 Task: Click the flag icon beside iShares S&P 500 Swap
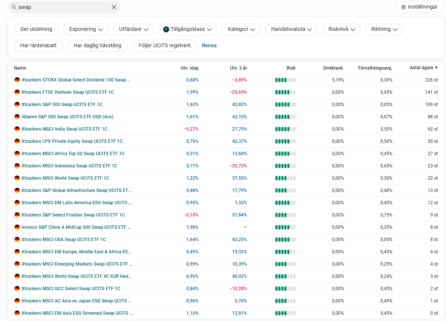[17, 117]
